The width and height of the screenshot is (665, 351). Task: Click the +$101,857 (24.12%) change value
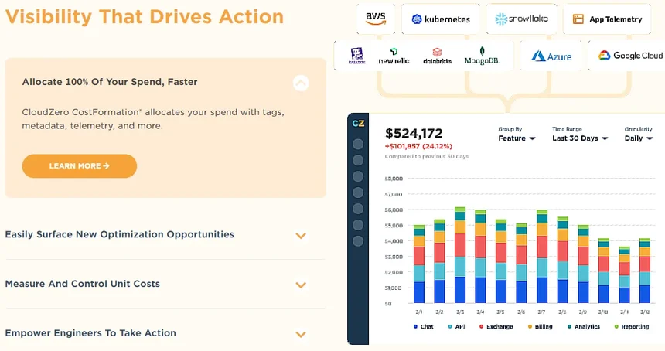pyautogui.click(x=418, y=146)
